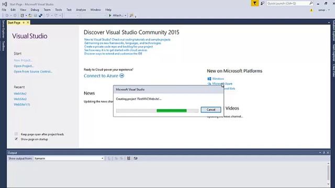This screenshot has height=188, width=335.
Task: Click the Save toolbar icon
Action: click(36, 15)
